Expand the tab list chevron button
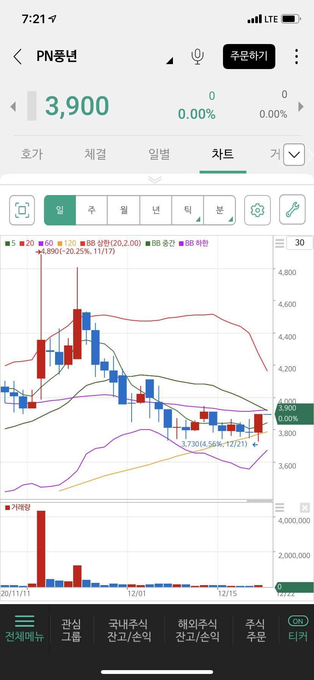The height and width of the screenshot is (680, 314). coord(294,154)
